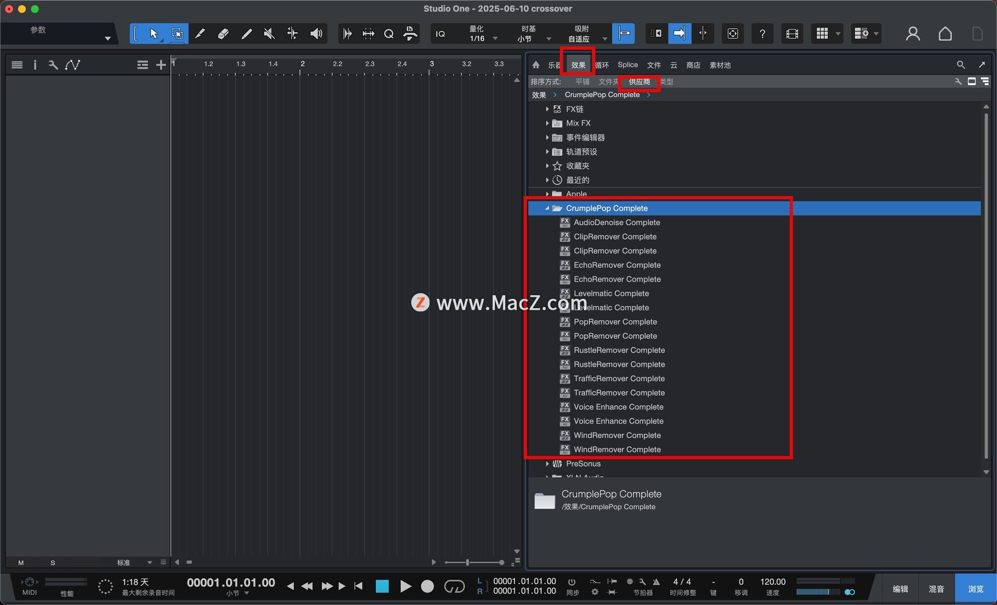997x605 pixels.
Task: Go to the Start page home icon
Action: 945,34
